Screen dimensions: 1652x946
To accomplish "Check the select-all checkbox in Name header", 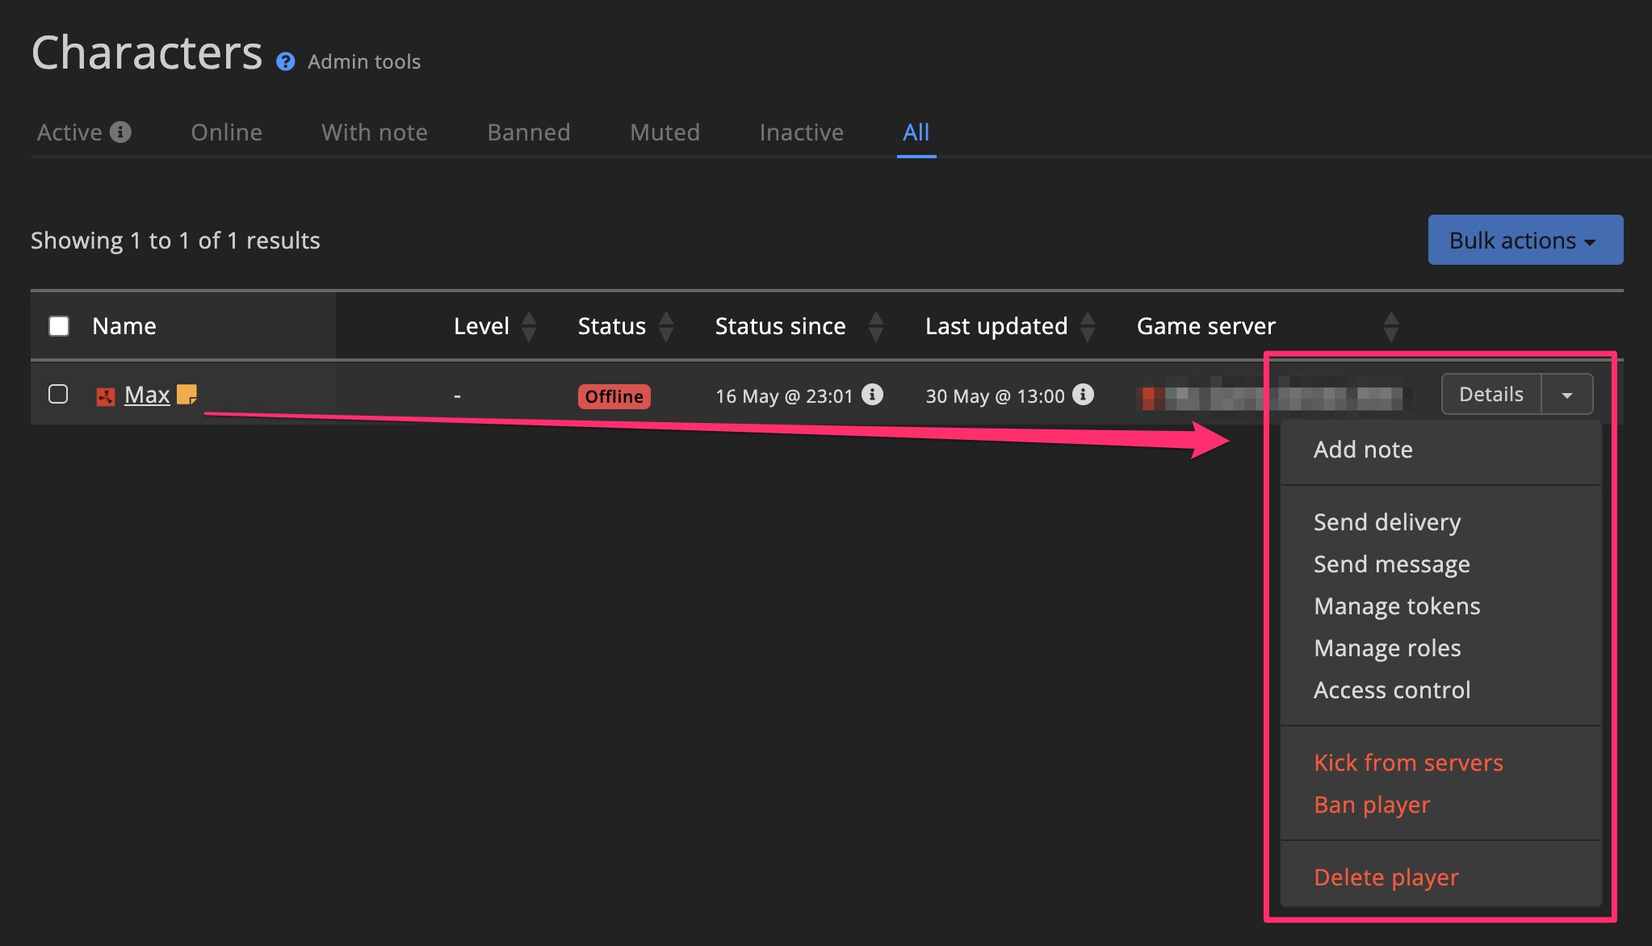I will (x=58, y=325).
